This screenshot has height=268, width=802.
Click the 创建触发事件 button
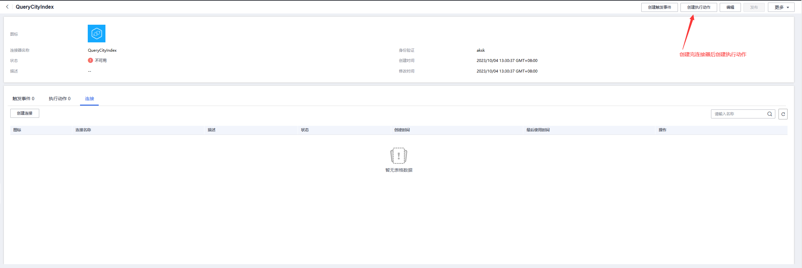point(660,7)
